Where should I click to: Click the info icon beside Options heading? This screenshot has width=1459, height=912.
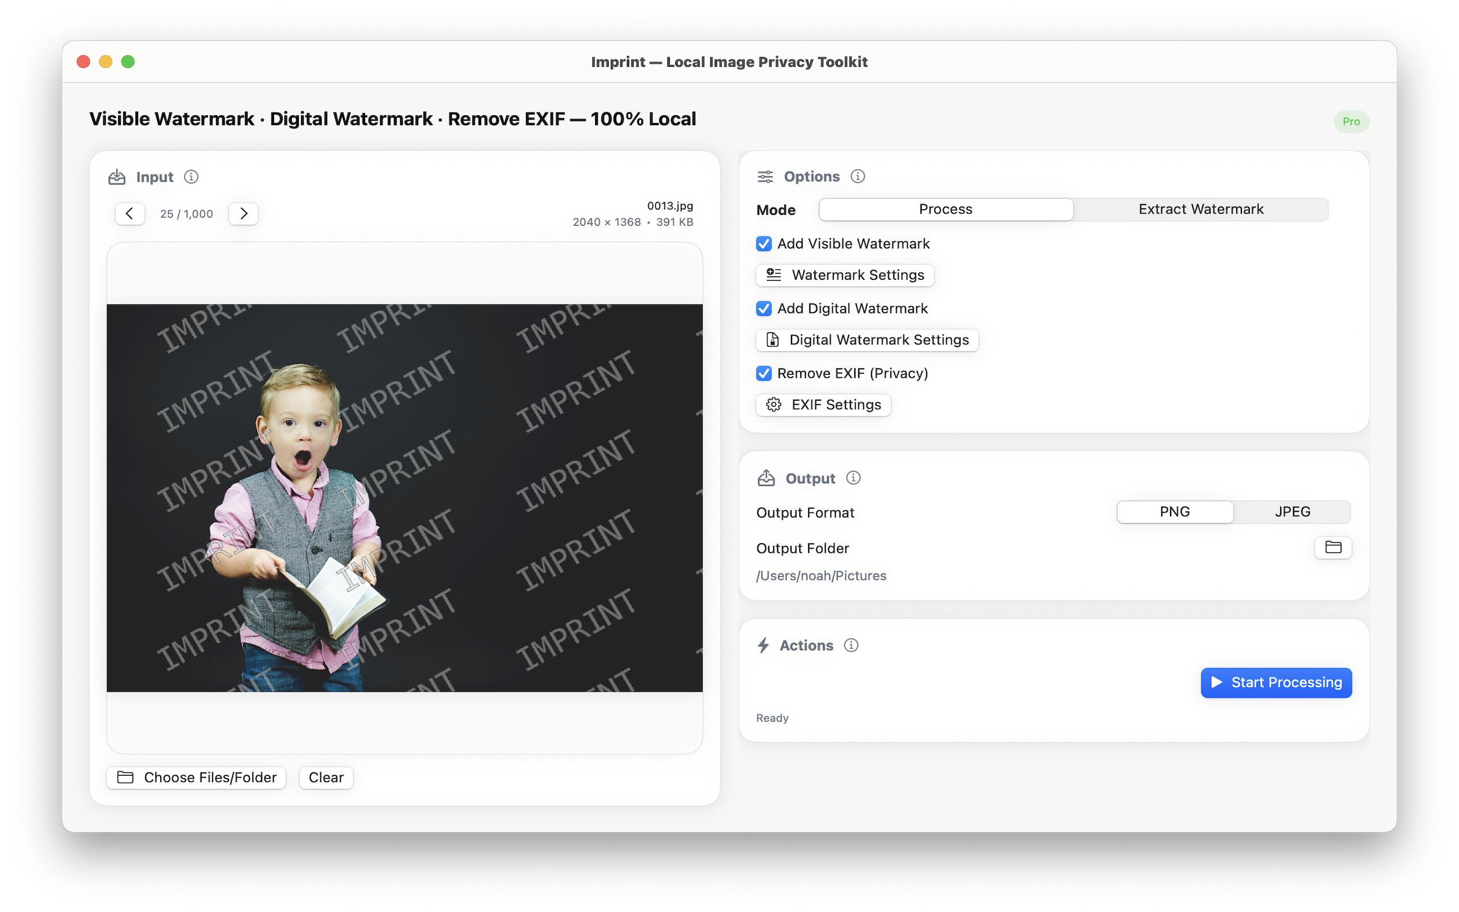pyautogui.click(x=857, y=176)
